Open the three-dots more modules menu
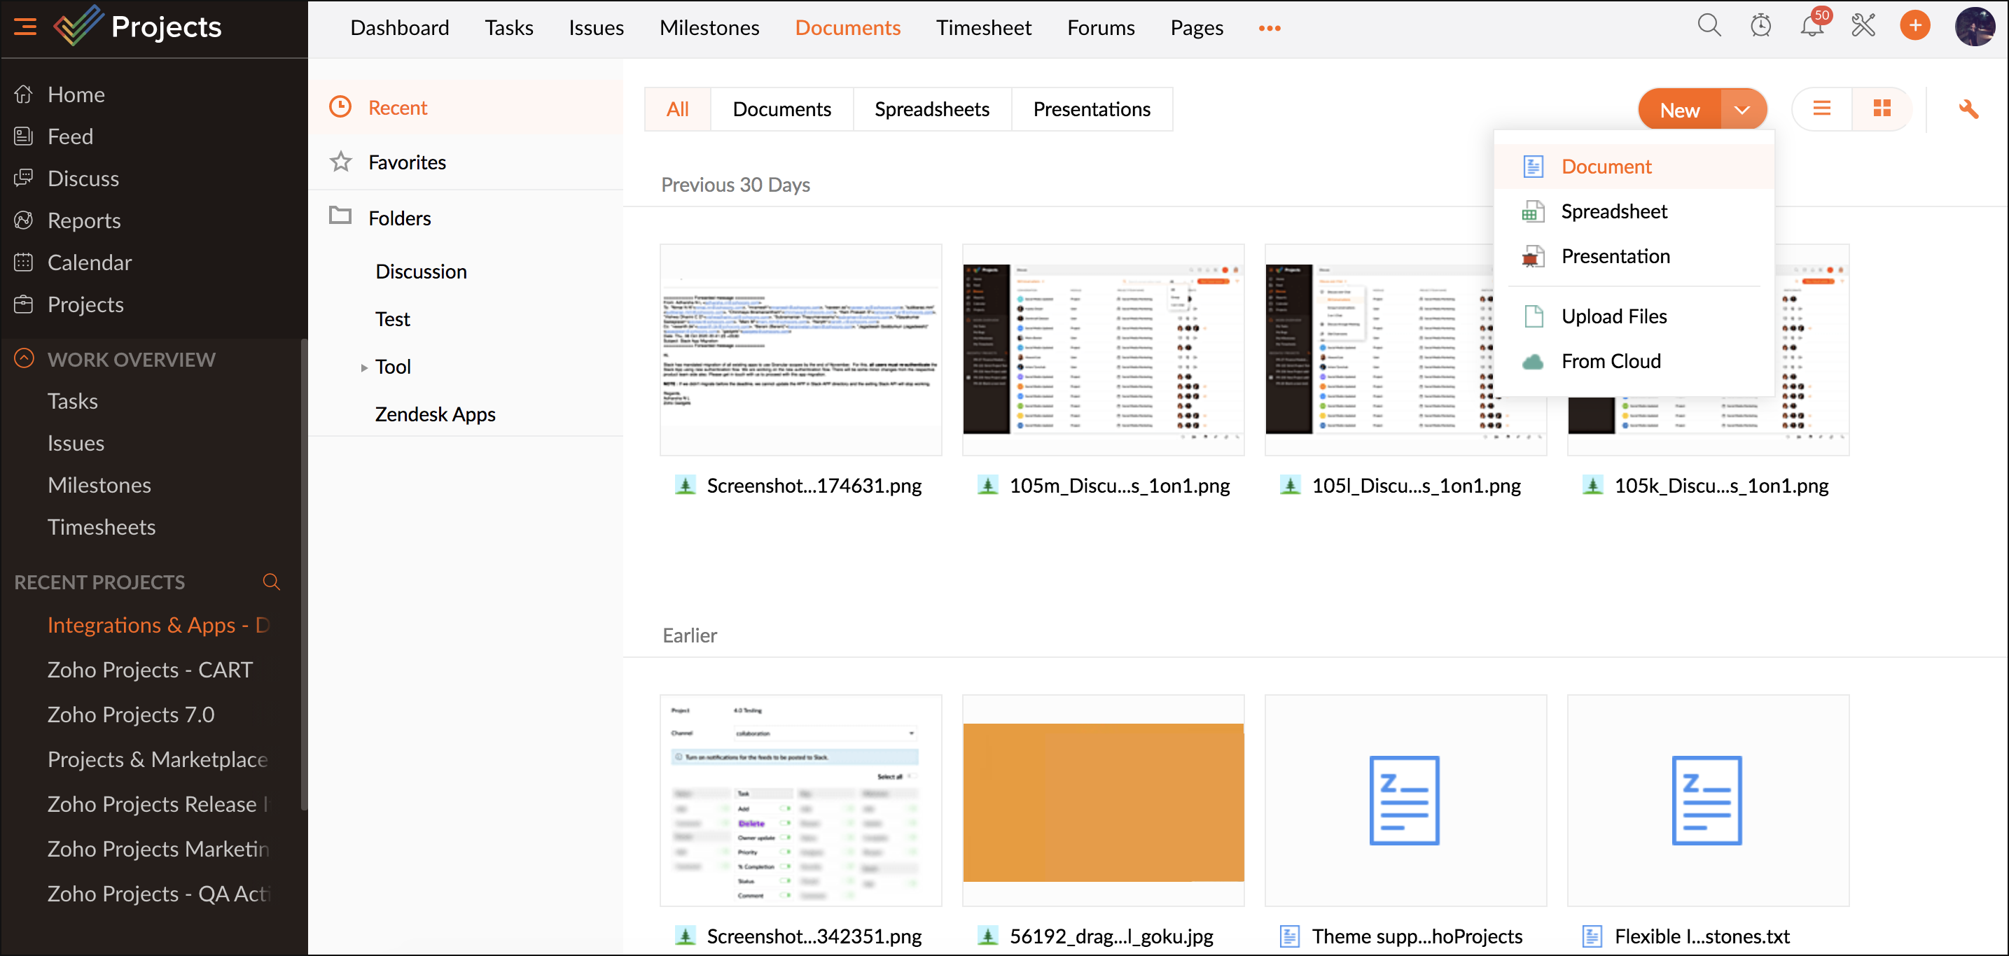The image size is (2009, 956). click(x=1269, y=28)
